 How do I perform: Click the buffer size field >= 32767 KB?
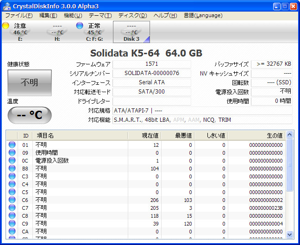pyautogui.click(x=272, y=64)
